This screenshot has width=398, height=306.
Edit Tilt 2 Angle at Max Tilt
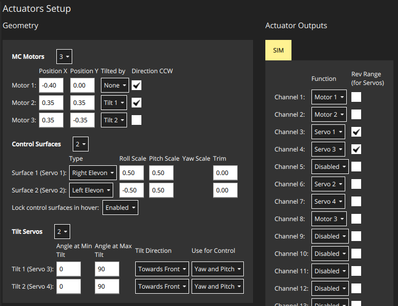tap(107, 286)
